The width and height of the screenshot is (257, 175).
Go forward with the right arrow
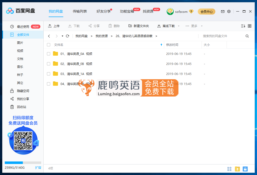57,36
